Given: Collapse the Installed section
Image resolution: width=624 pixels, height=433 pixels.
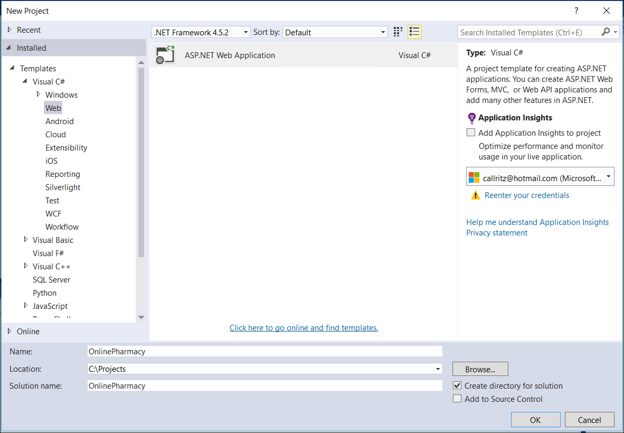Looking at the screenshot, I should click(x=9, y=48).
